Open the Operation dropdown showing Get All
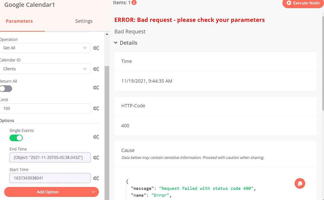 45,48
